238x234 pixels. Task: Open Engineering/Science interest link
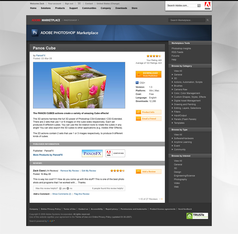pyautogui.click(x=184, y=175)
